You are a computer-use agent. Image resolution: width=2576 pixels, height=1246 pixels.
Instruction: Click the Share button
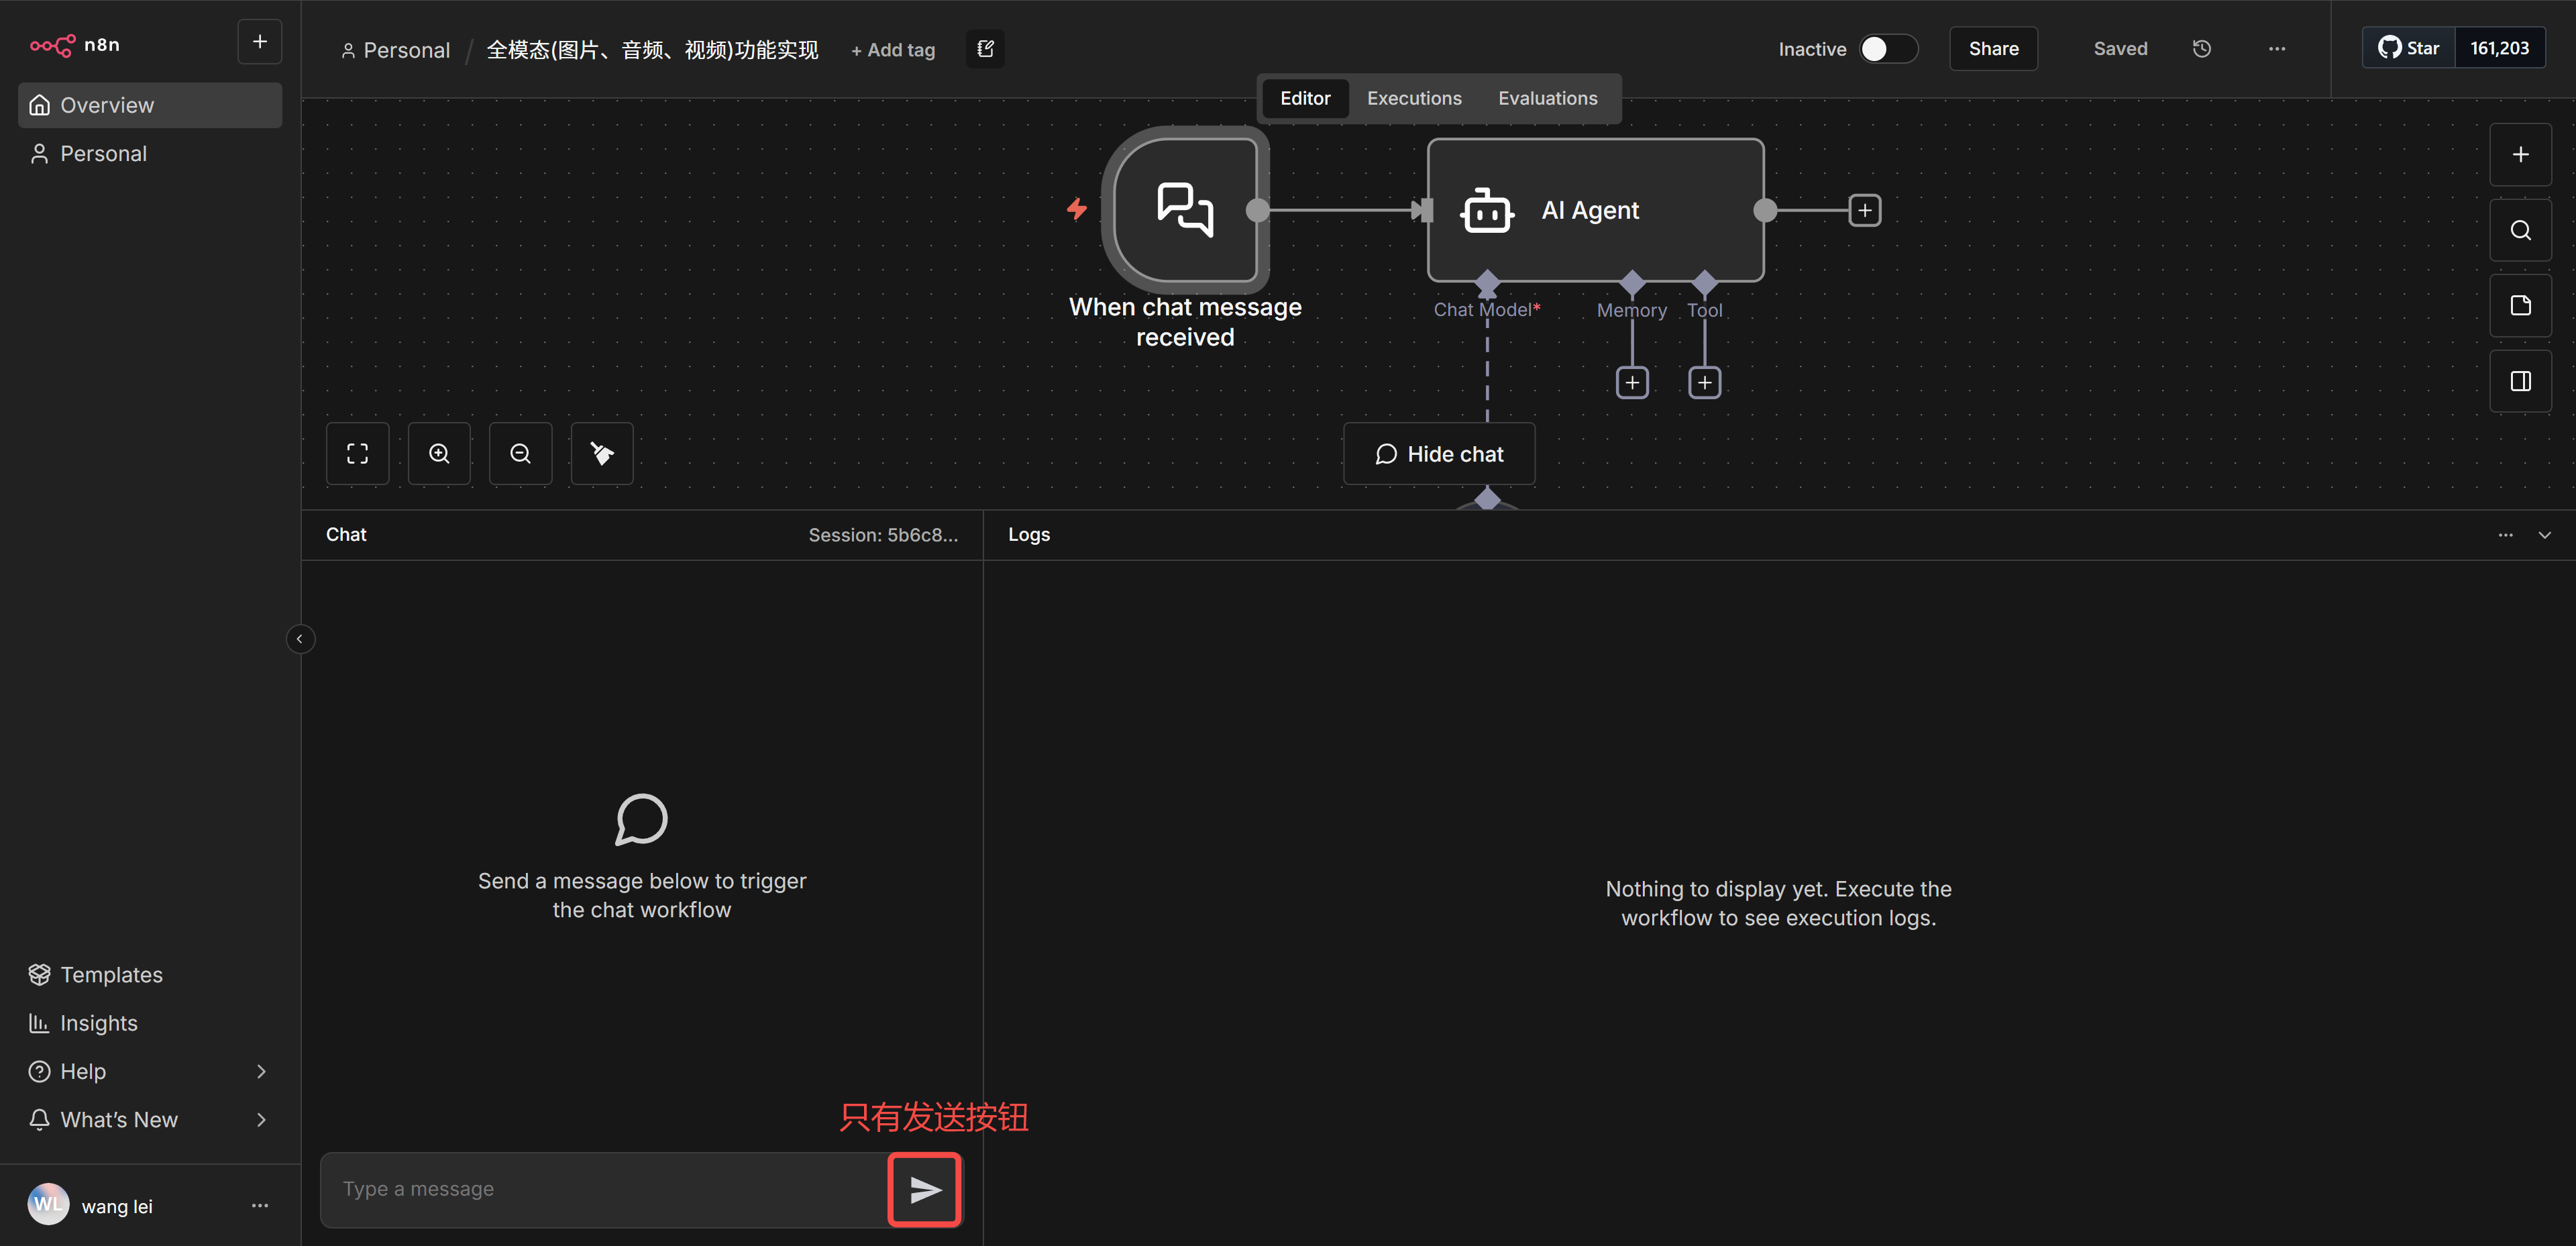1993,49
